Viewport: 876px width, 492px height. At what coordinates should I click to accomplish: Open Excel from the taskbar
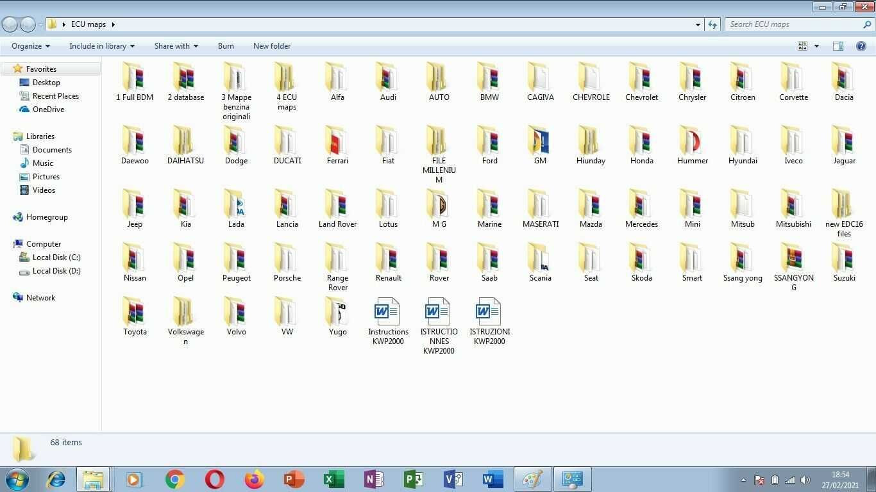333,479
